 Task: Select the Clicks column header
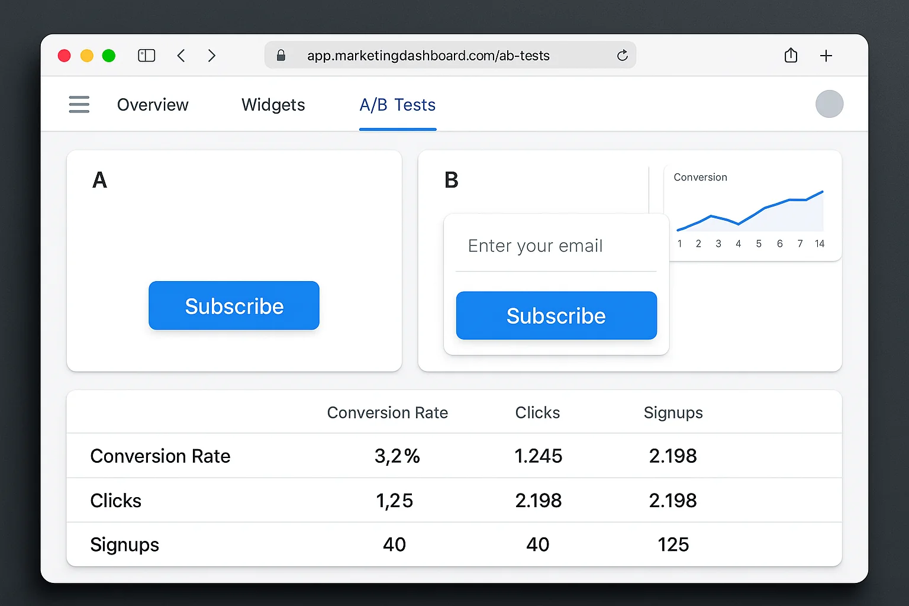[x=537, y=412]
